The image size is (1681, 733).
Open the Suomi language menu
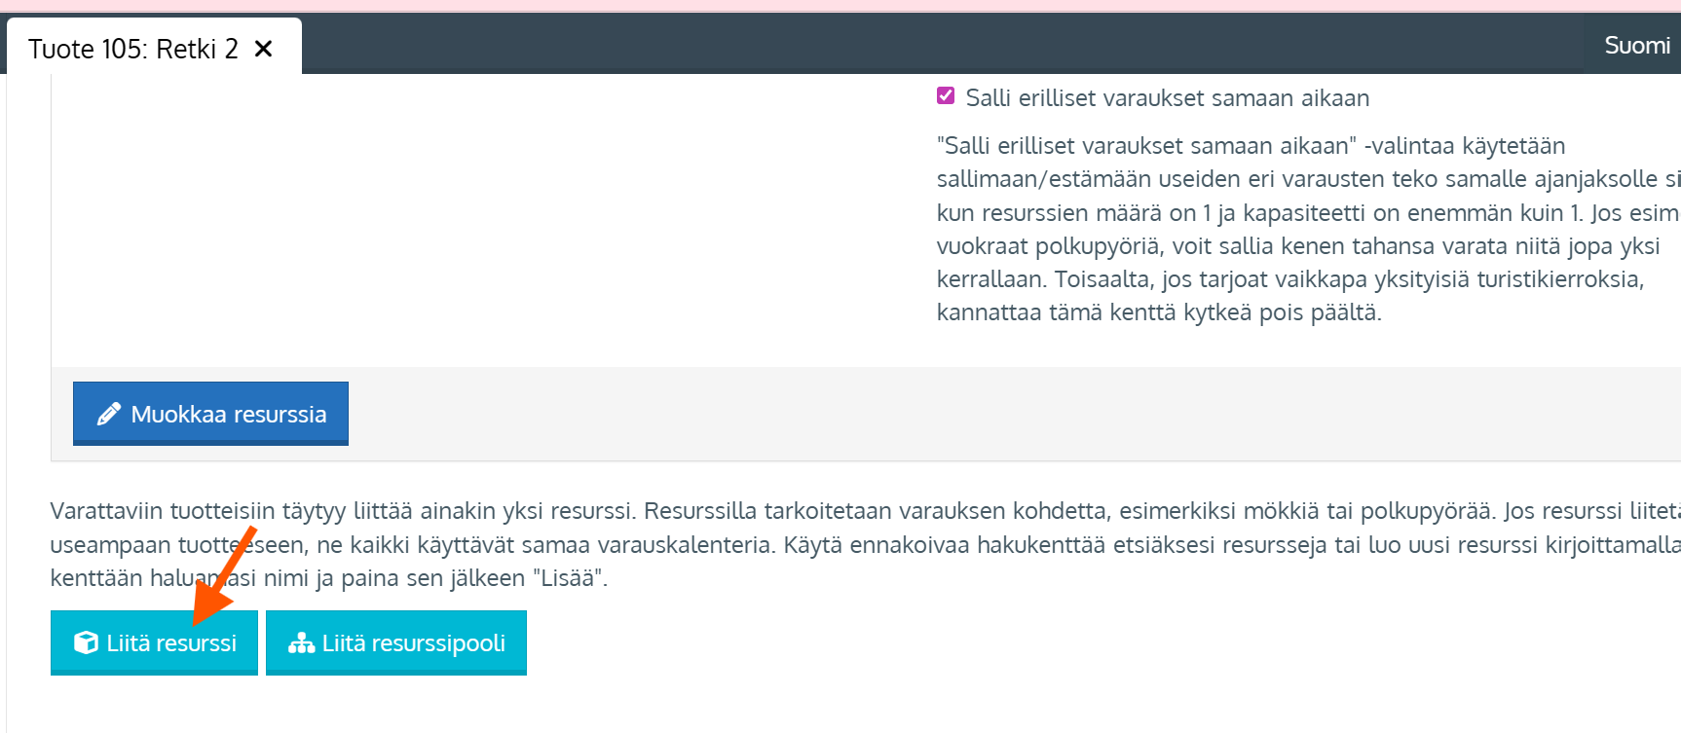[x=1636, y=46]
